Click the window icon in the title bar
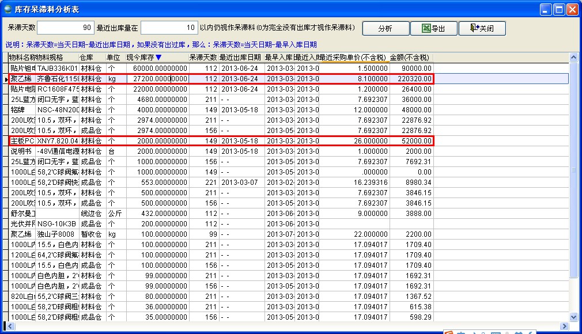The width and height of the screenshot is (582, 334). pos(7,9)
